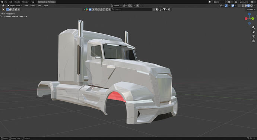Viewport: 257px width, 140px height.
Task: Click the Blender logo icon
Action: pyautogui.click(x=2, y=2)
